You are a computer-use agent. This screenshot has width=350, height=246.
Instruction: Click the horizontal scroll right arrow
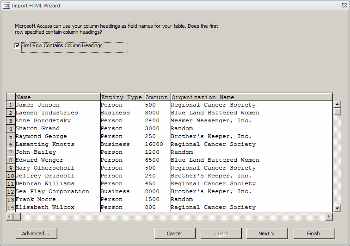pos(329,216)
